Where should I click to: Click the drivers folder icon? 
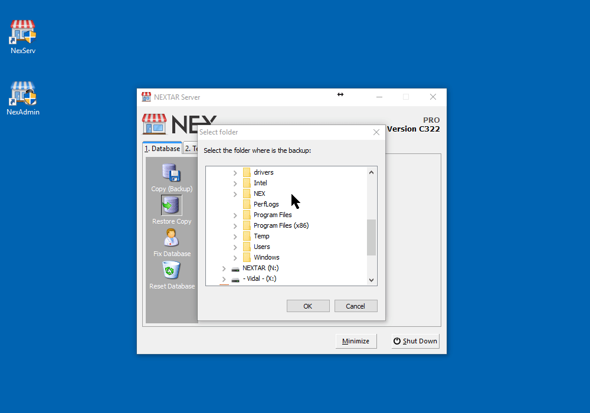[247, 172]
